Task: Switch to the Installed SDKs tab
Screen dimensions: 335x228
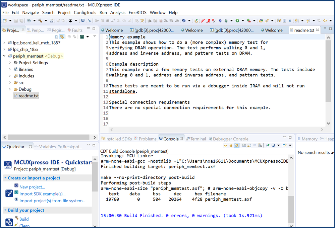Action: point(116,139)
